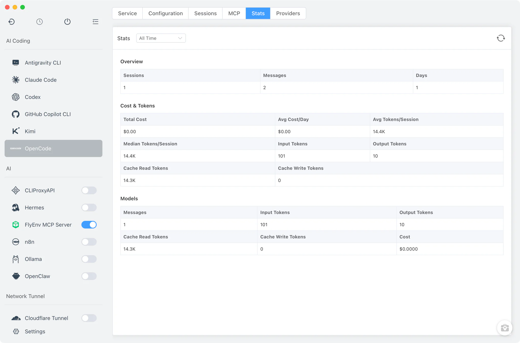Select the Stats tab
Screen dimensions: 520x343
[258, 13]
